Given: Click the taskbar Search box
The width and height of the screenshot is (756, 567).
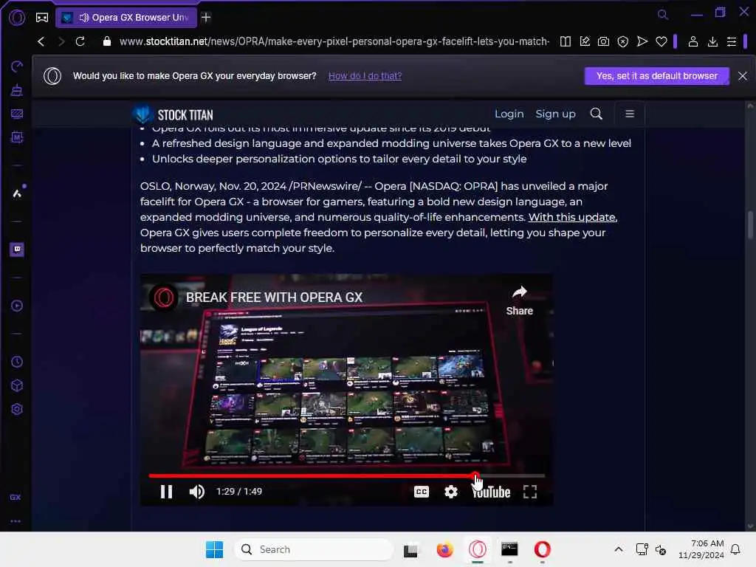Looking at the screenshot, I should pyautogui.click(x=313, y=549).
